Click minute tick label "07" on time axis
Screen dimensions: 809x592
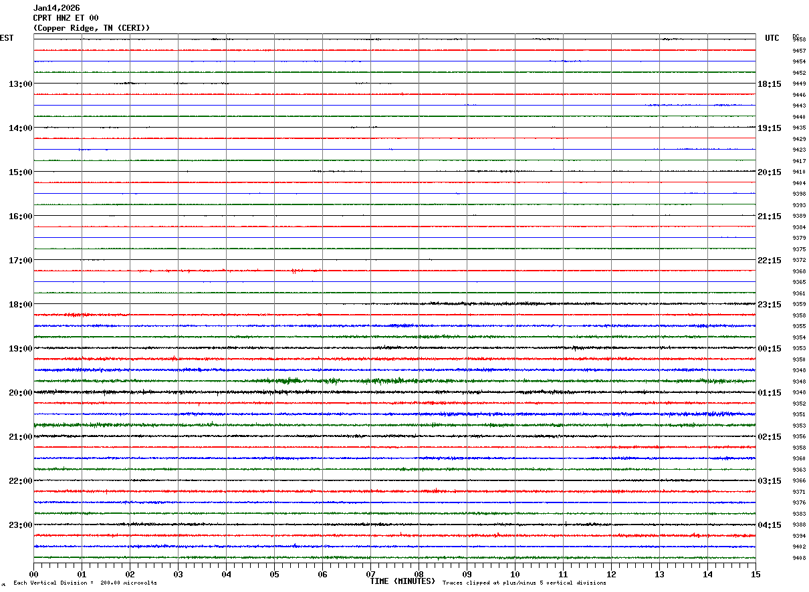pyautogui.click(x=370, y=575)
